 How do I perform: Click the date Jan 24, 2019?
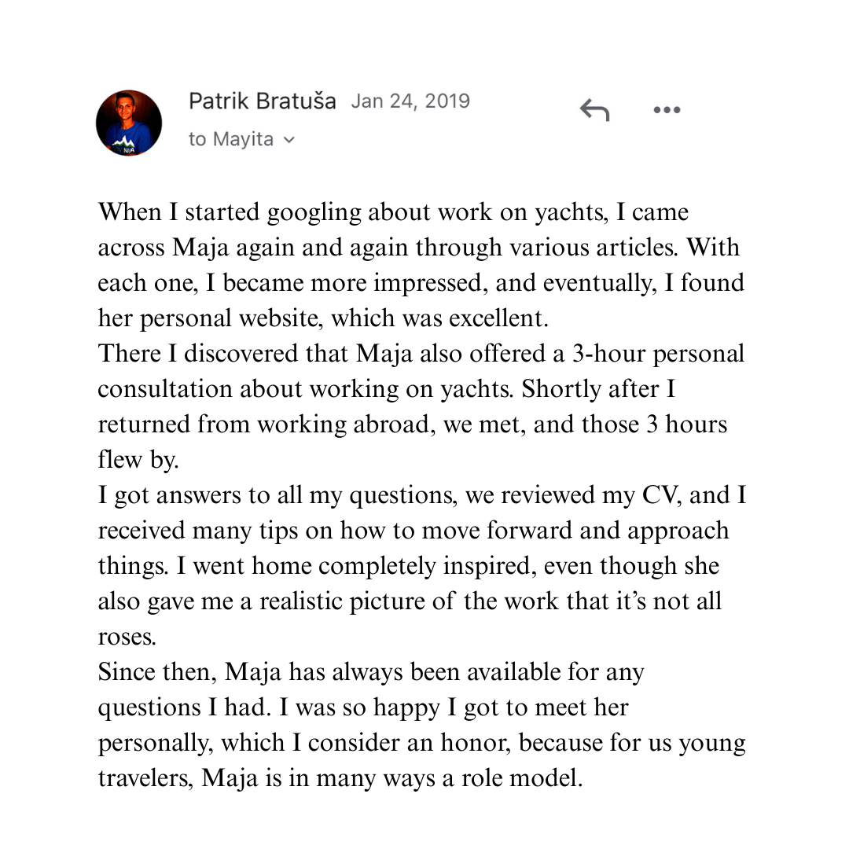pos(410,101)
